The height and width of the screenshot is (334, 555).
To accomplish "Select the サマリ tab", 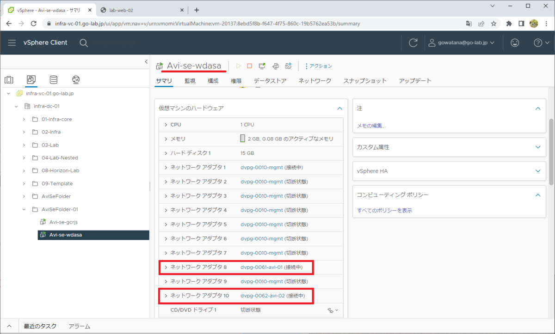I will pos(164,81).
